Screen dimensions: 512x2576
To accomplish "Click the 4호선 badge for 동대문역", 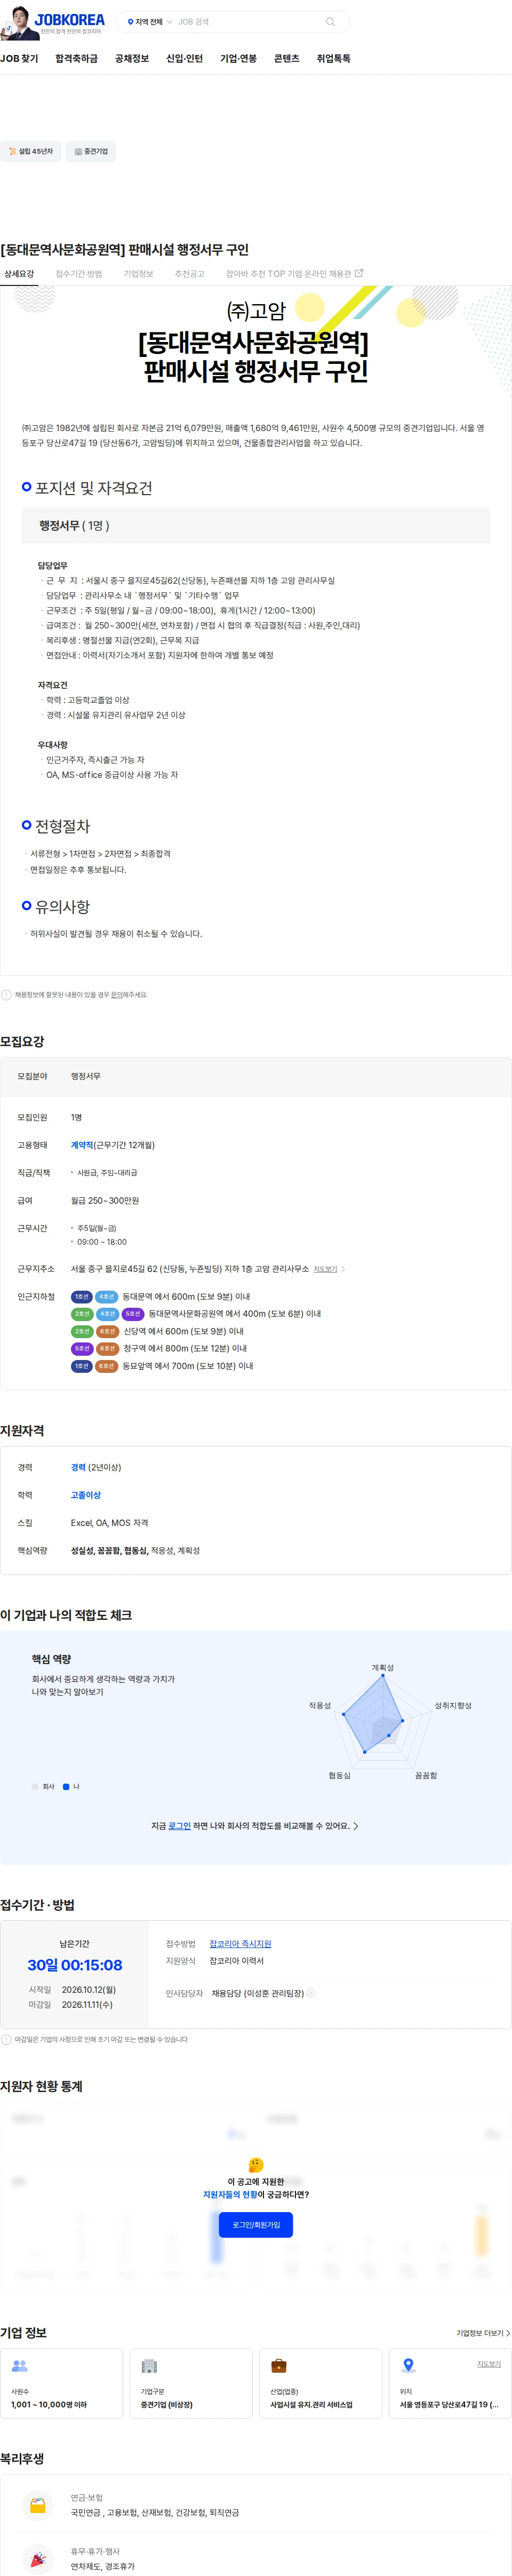I will click(x=107, y=1297).
